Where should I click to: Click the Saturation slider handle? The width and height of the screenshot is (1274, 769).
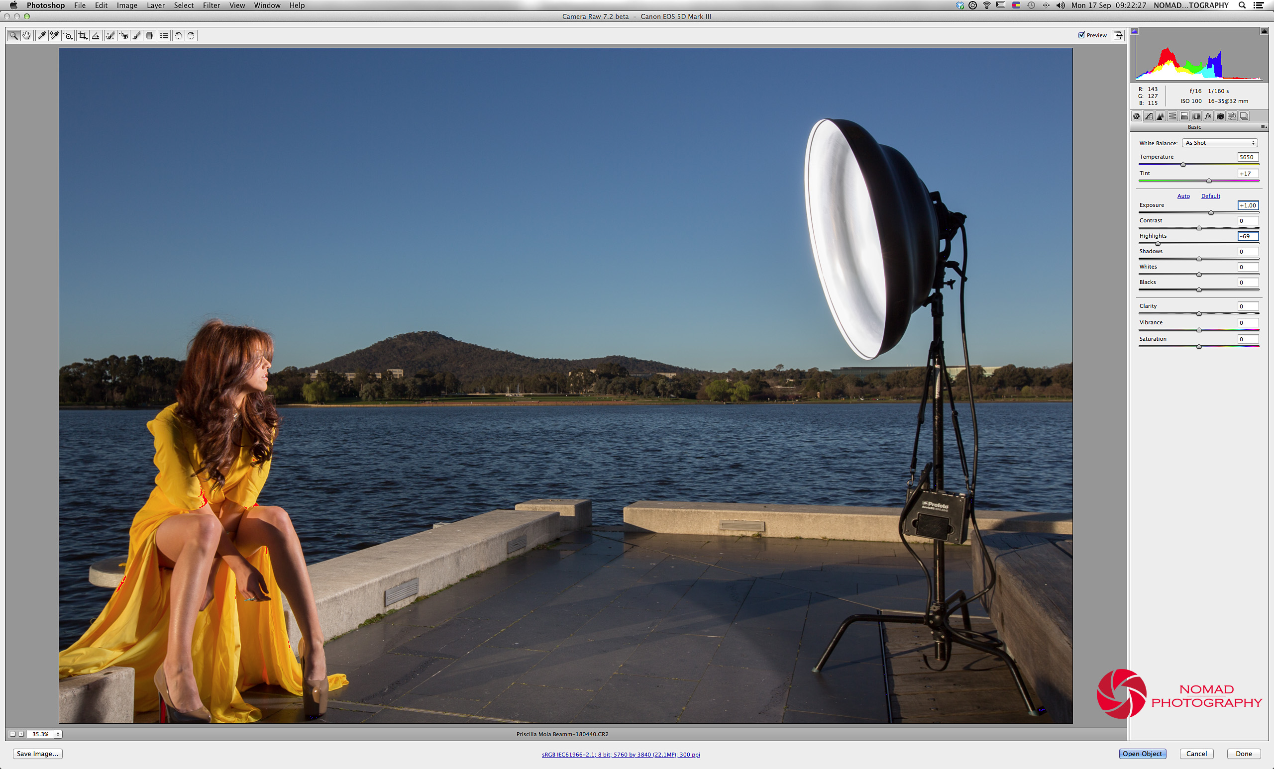point(1199,347)
